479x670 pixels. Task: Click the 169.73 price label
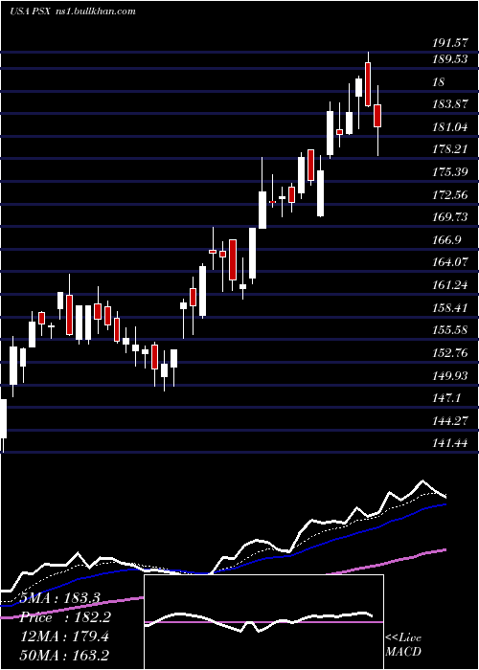pyautogui.click(x=450, y=217)
